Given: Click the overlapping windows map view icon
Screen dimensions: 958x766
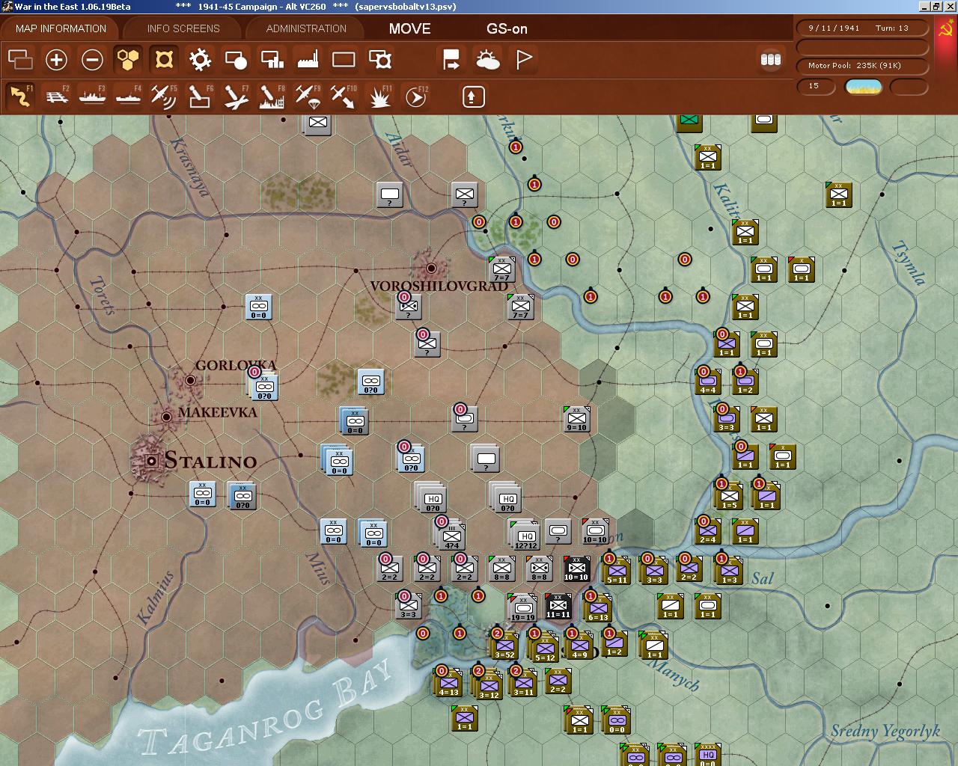Looking at the screenshot, I should [x=20, y=59].
